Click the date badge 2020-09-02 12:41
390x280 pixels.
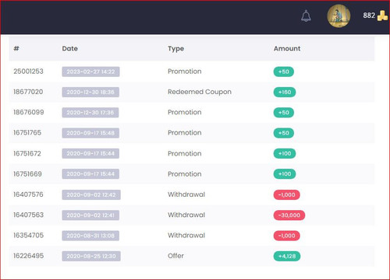tap(90, 215)
